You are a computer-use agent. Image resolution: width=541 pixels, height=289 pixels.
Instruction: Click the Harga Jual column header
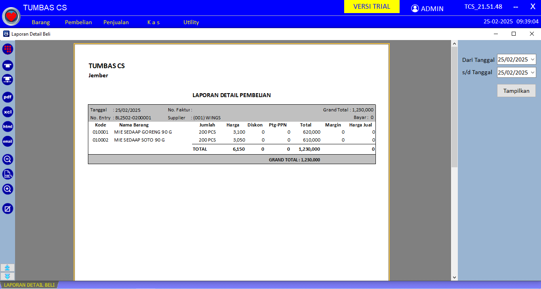[x=360, y=125]
